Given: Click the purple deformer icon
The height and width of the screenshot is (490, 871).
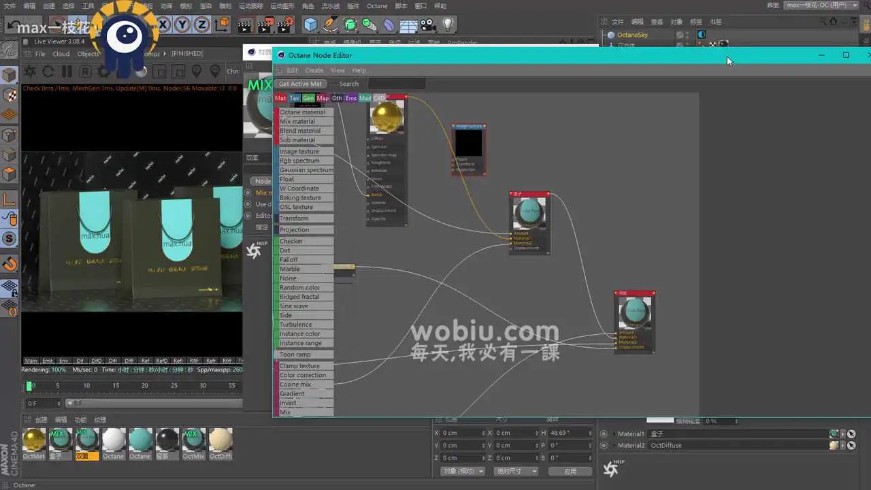Looking at the screenshot, I should (x=389, y=25).
